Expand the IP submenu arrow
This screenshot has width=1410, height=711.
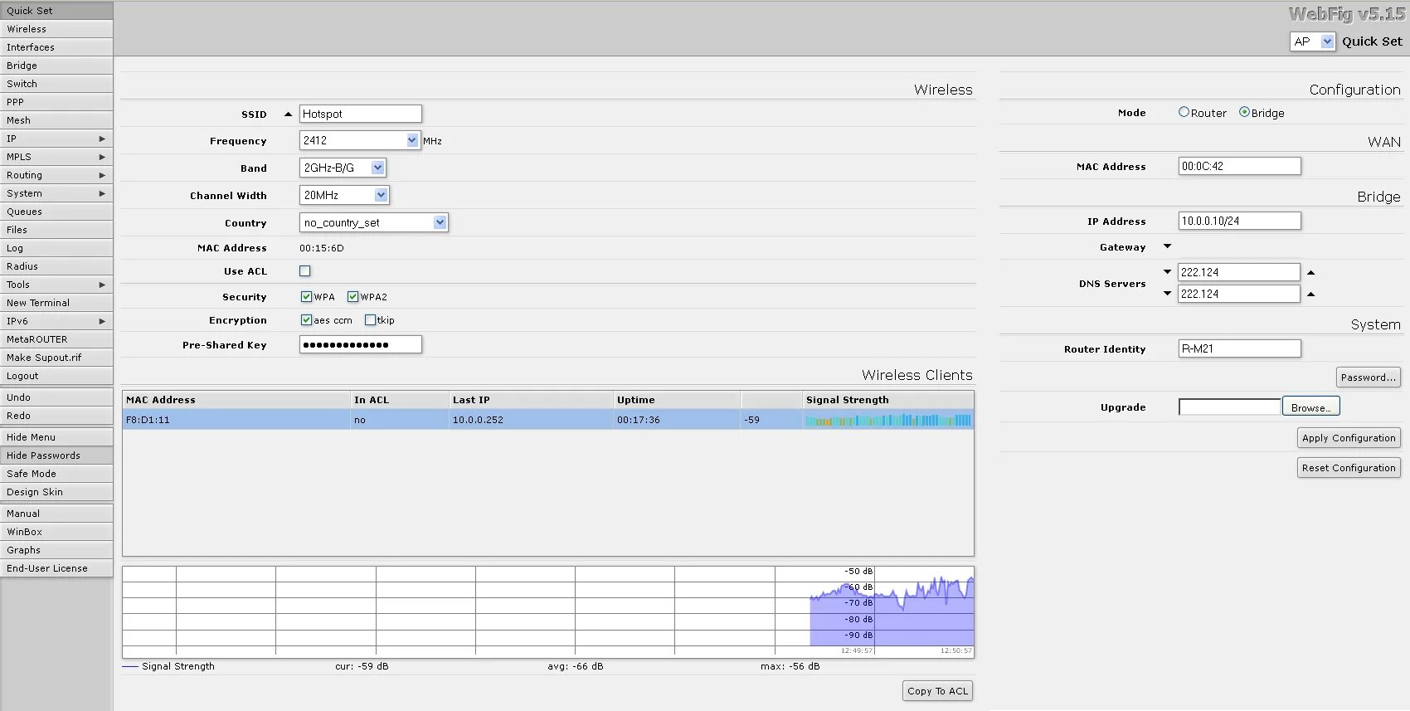[x=102, y=139]
